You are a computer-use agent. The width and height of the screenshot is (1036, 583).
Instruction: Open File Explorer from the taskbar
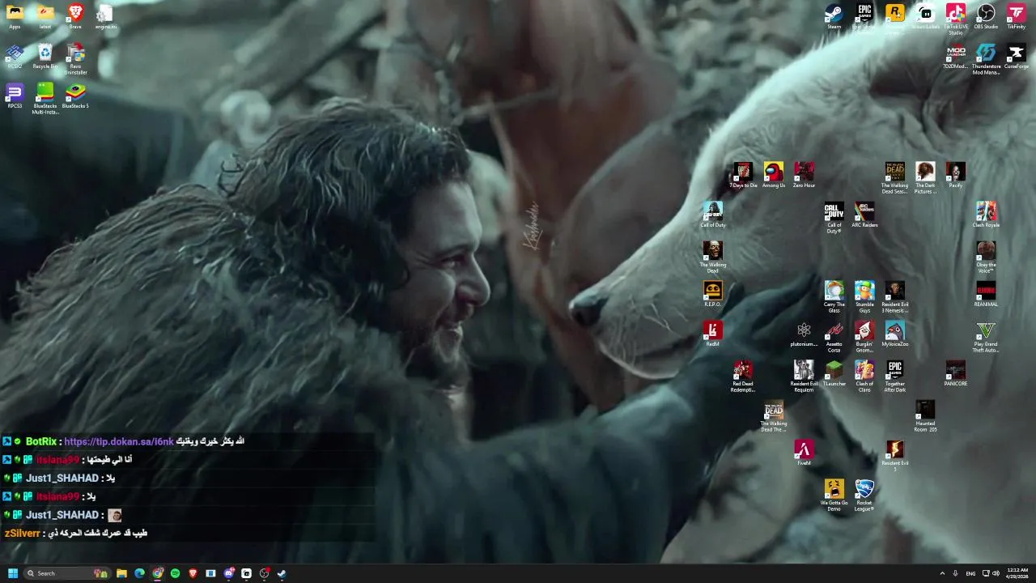pos(121,573)
